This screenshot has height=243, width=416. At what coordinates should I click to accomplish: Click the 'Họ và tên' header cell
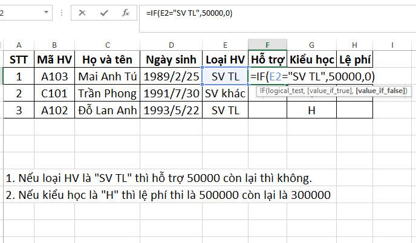[108, 59]
